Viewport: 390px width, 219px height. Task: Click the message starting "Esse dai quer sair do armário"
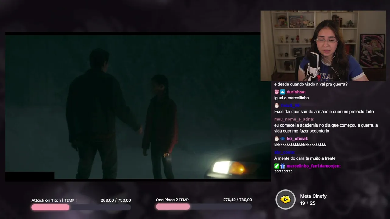coord(324,112)
